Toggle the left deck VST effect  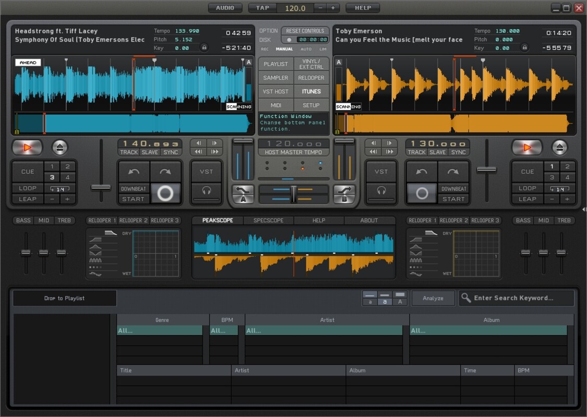point(207,171)
